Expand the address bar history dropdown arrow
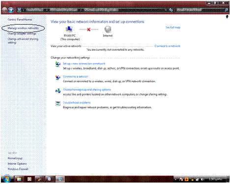The image size is (230, 184). 166,10
